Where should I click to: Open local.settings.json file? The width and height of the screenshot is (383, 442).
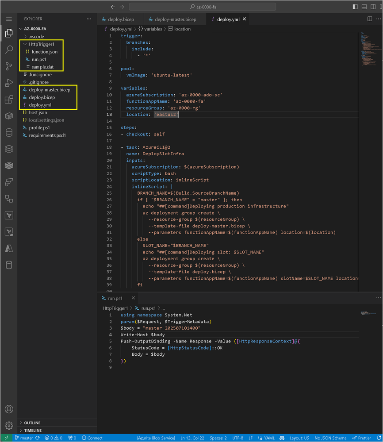(x=46, y=120)
